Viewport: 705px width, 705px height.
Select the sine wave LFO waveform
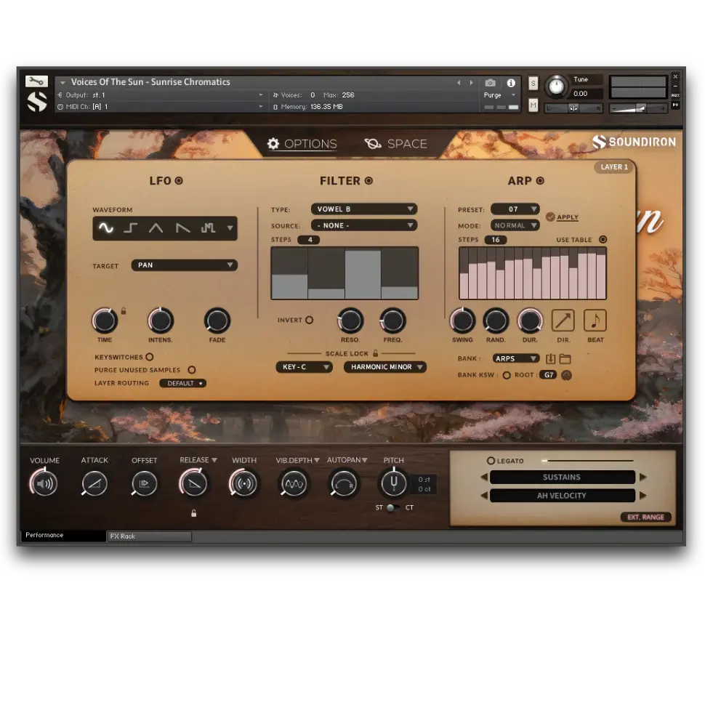tap(108, 227)
